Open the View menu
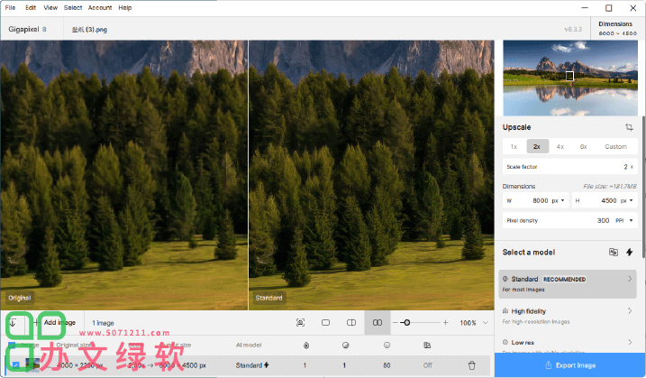The height and width of the screenshot is (378, 646). (50, 7)
